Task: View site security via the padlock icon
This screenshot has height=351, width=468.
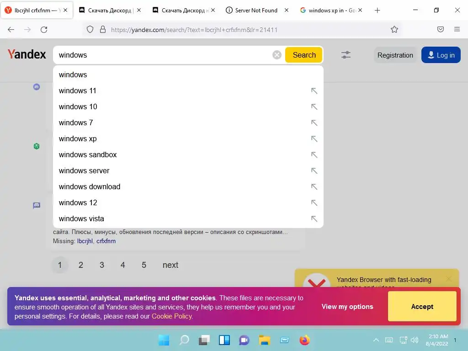Action: [103, 30]
